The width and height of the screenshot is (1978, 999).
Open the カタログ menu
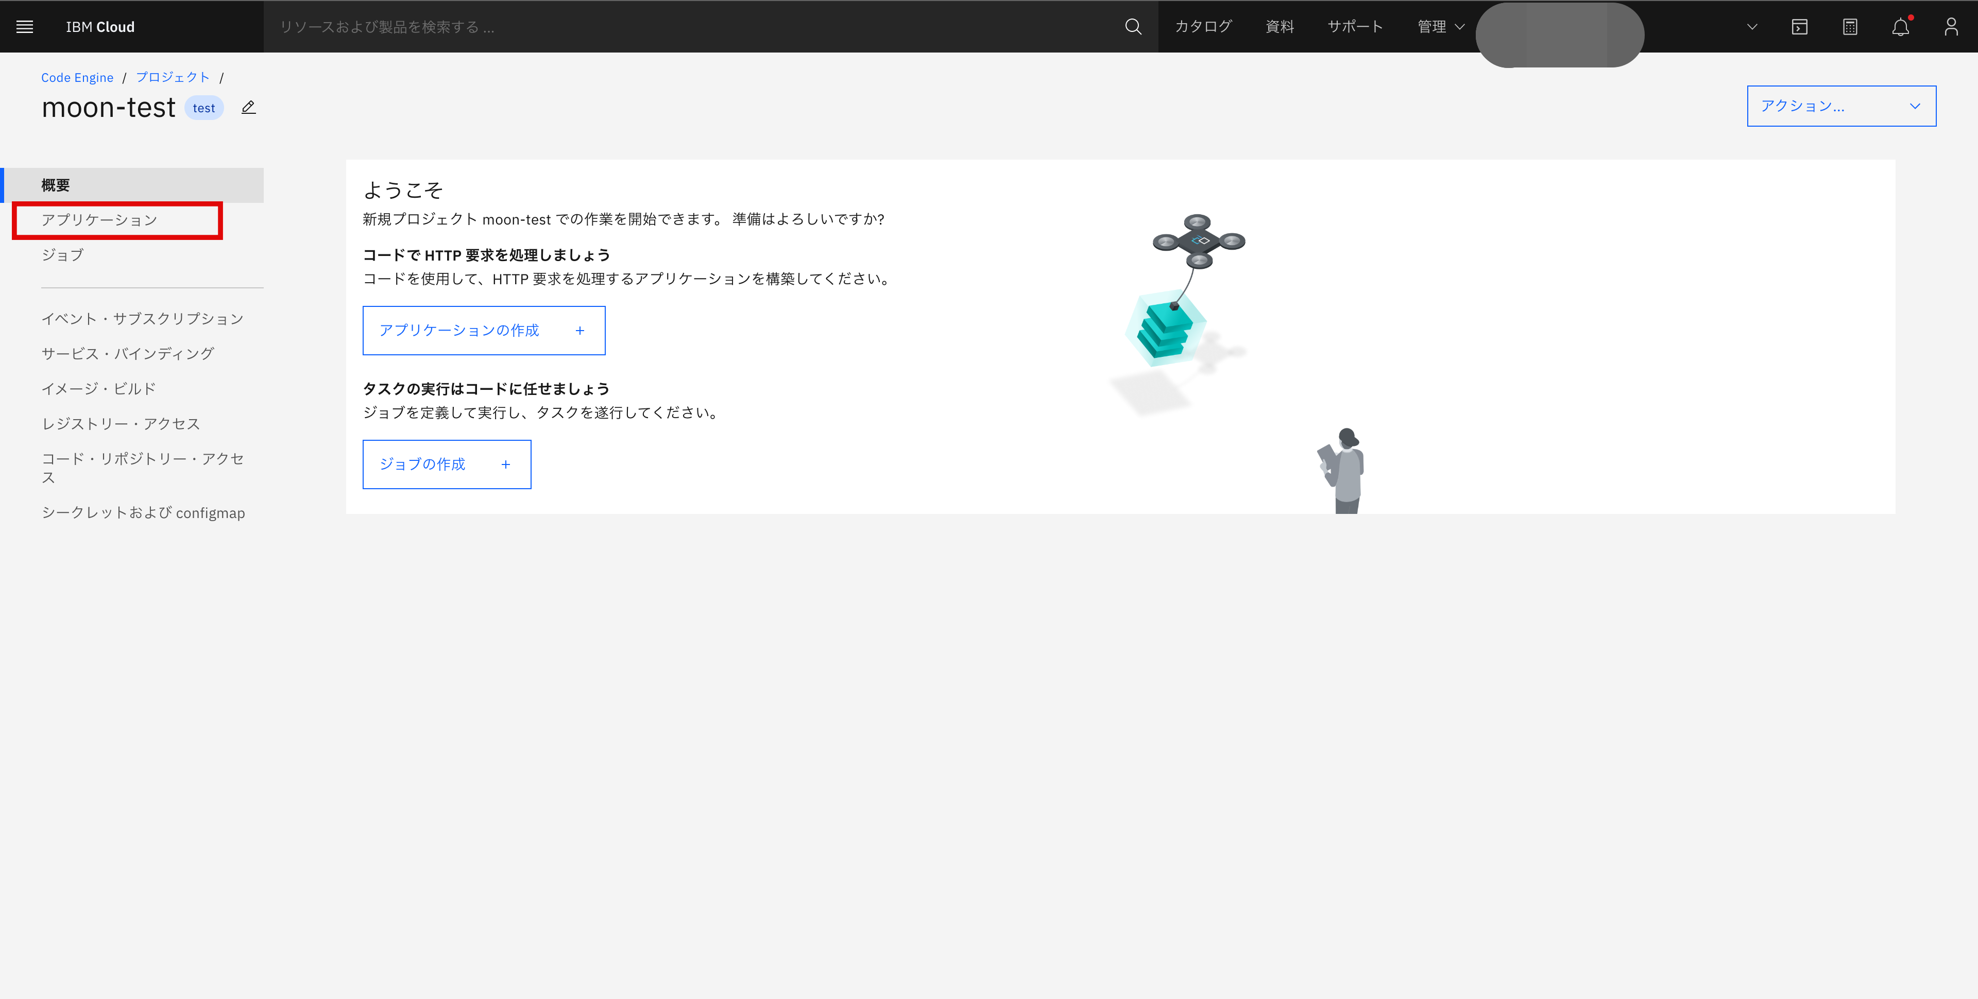[1202, 26]
